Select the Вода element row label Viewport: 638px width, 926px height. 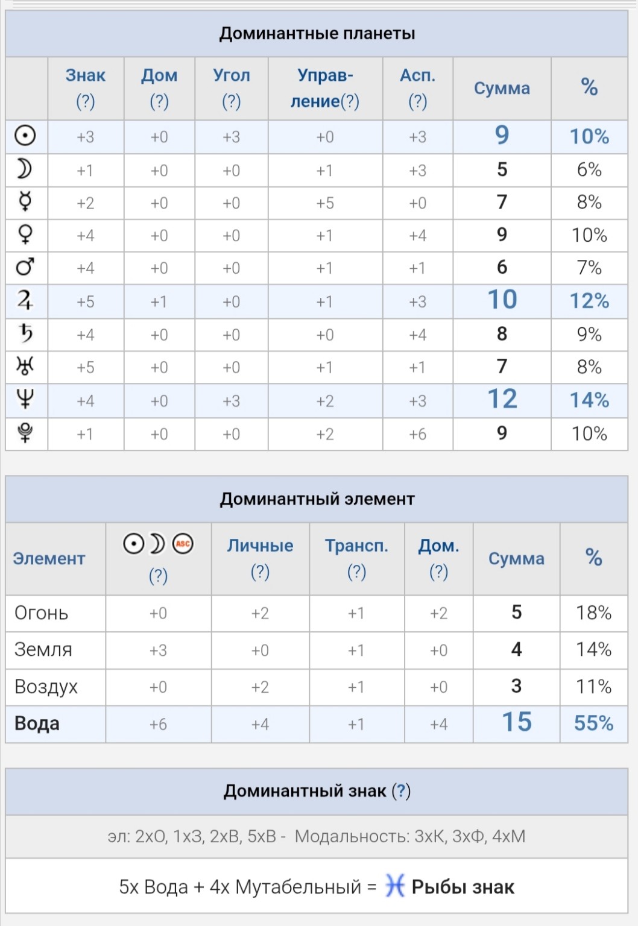(37, 723)
